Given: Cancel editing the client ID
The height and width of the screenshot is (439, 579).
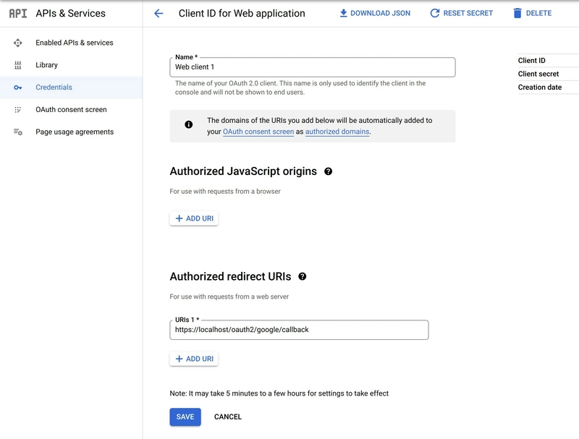Looking at the screenshot, I should pos(228,417).
